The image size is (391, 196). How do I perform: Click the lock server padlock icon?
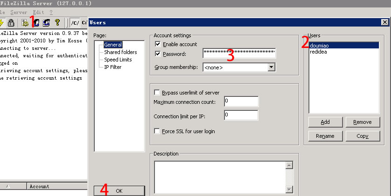pos(11,23)
